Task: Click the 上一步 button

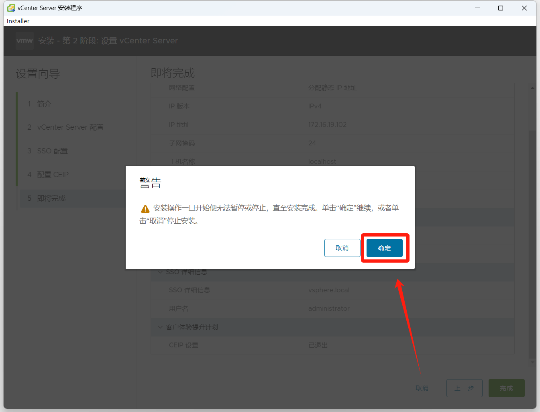Action: pyautogui.click(x=464, y=388)
